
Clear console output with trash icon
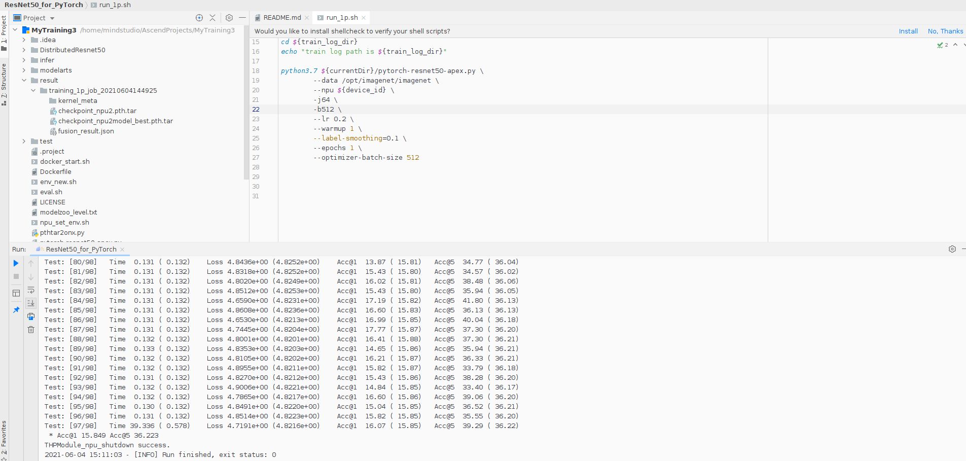pos(31,330)
